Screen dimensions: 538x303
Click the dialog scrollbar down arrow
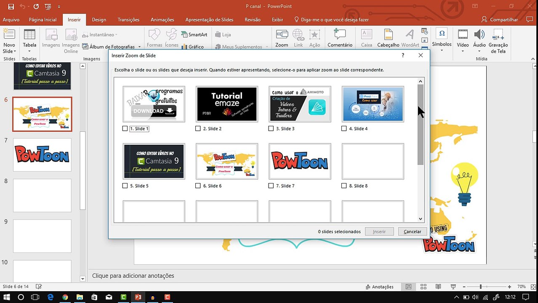click(420, 219)
